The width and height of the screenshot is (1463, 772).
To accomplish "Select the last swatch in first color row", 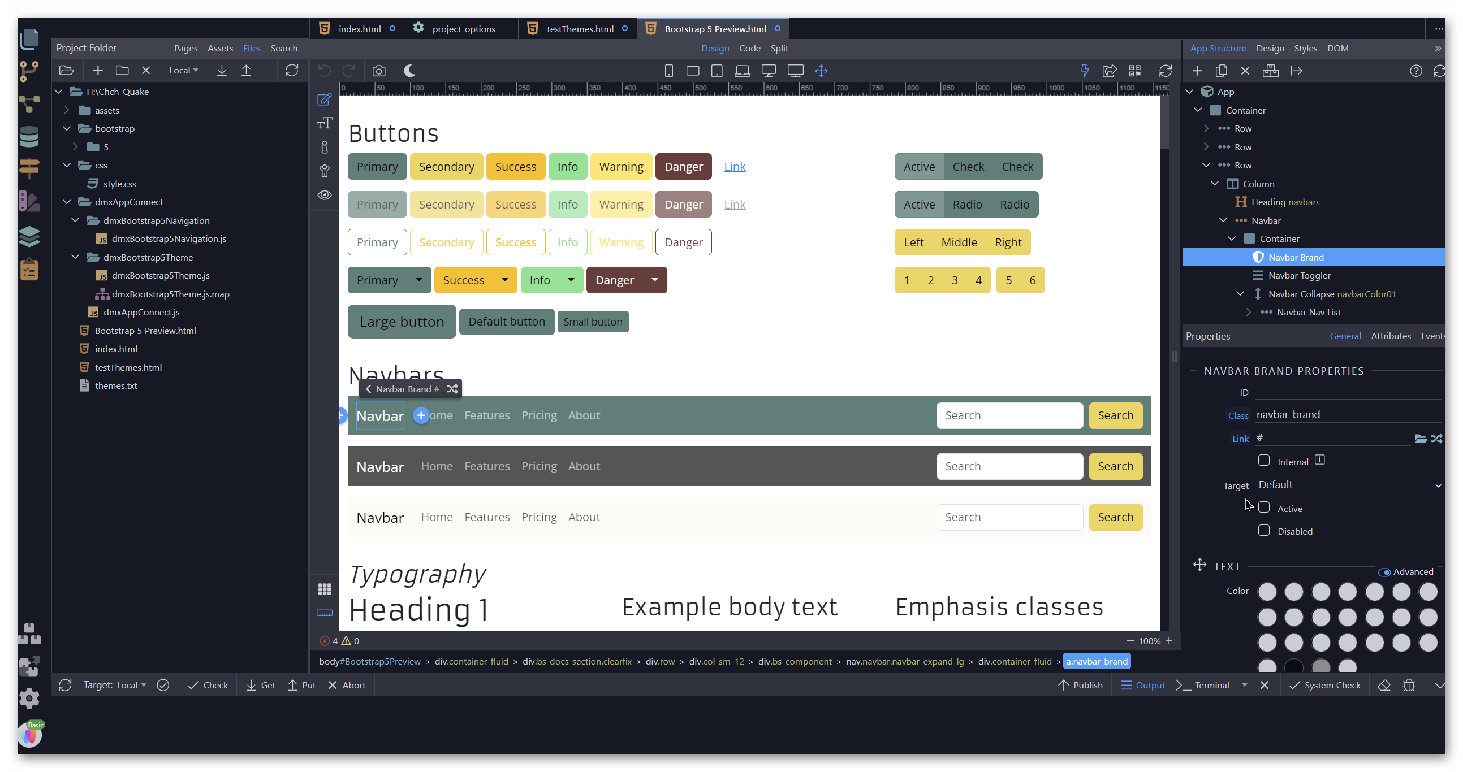I will [x=1427, y=592].
